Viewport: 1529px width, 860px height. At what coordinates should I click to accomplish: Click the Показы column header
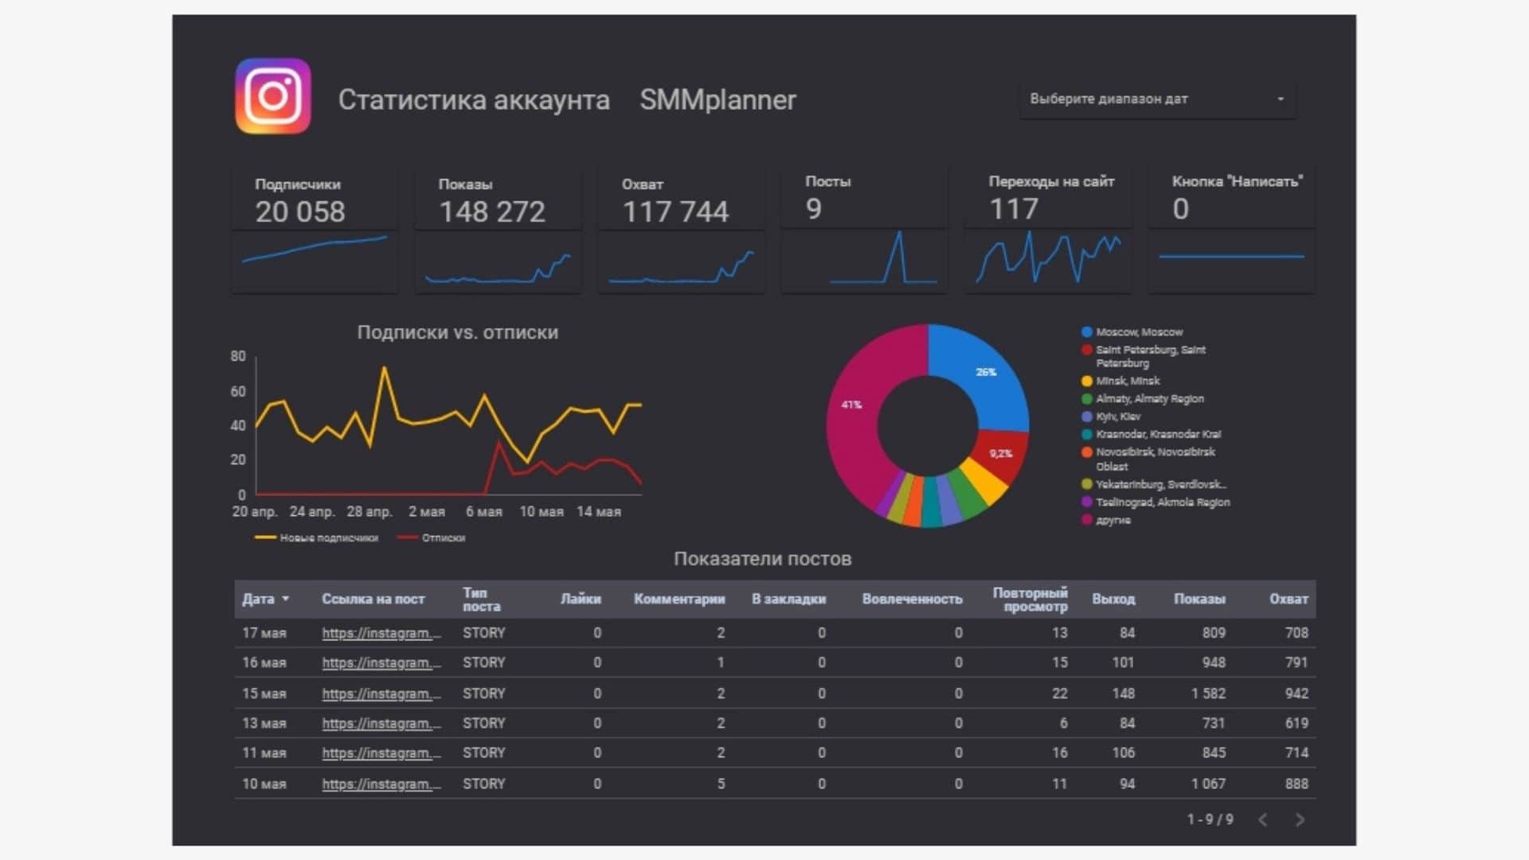click(1199, 599)
